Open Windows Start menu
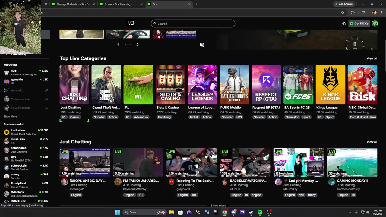386x217 pixels. coord(118,212)
